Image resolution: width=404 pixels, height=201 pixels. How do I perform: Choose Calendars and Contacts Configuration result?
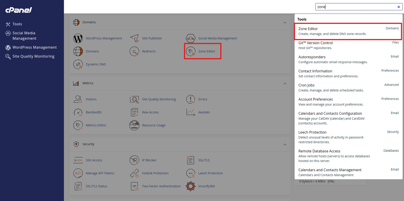(x=348, y=118)
